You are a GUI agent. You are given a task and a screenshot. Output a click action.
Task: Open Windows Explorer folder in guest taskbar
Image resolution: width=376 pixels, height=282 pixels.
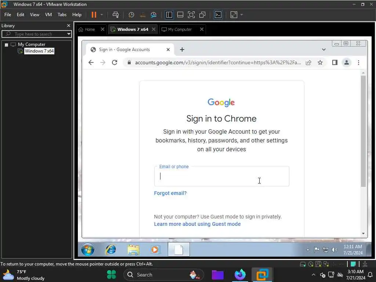point(133,250)
